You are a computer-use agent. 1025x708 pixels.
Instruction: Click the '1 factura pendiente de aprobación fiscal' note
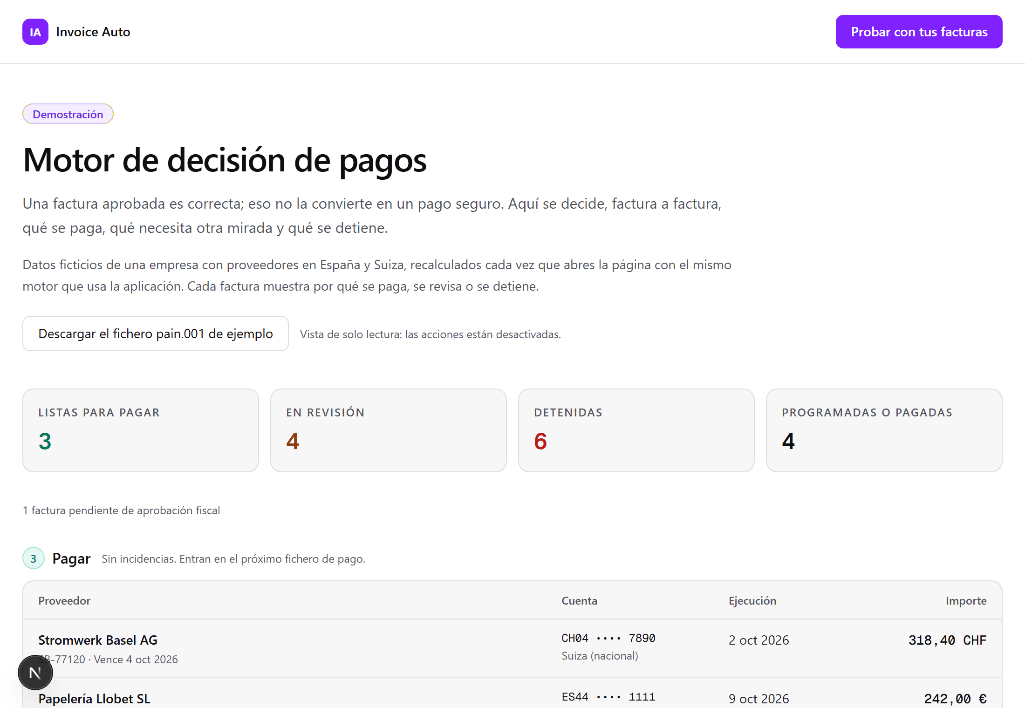click(x=121, y=511)
